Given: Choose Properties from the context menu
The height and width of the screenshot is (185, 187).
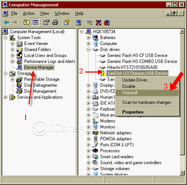Looking at the screenshot, I should (x=147, y=112).
